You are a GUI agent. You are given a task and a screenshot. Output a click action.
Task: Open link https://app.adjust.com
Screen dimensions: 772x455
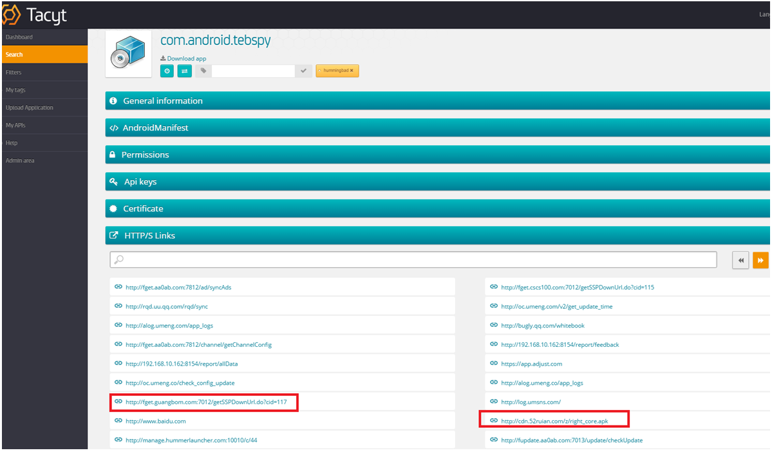tap(531, 364)
